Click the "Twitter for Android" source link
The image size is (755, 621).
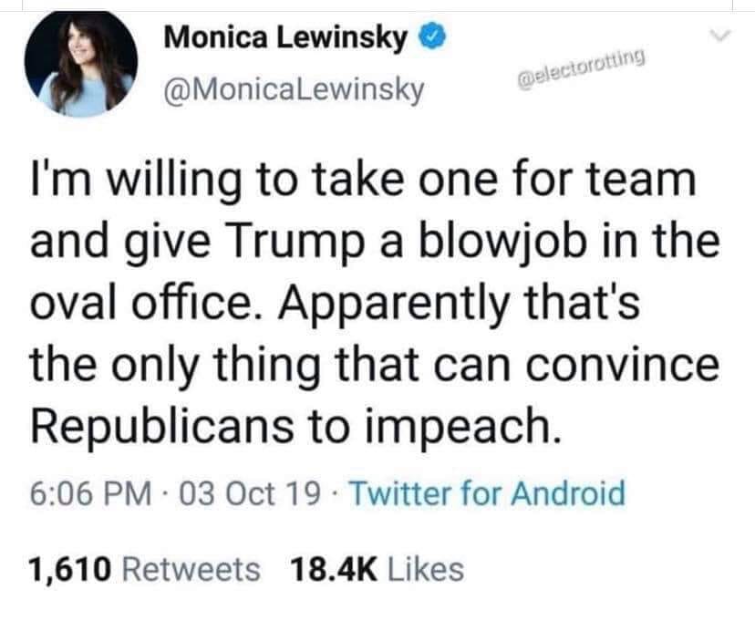click(x=488, y=494)
